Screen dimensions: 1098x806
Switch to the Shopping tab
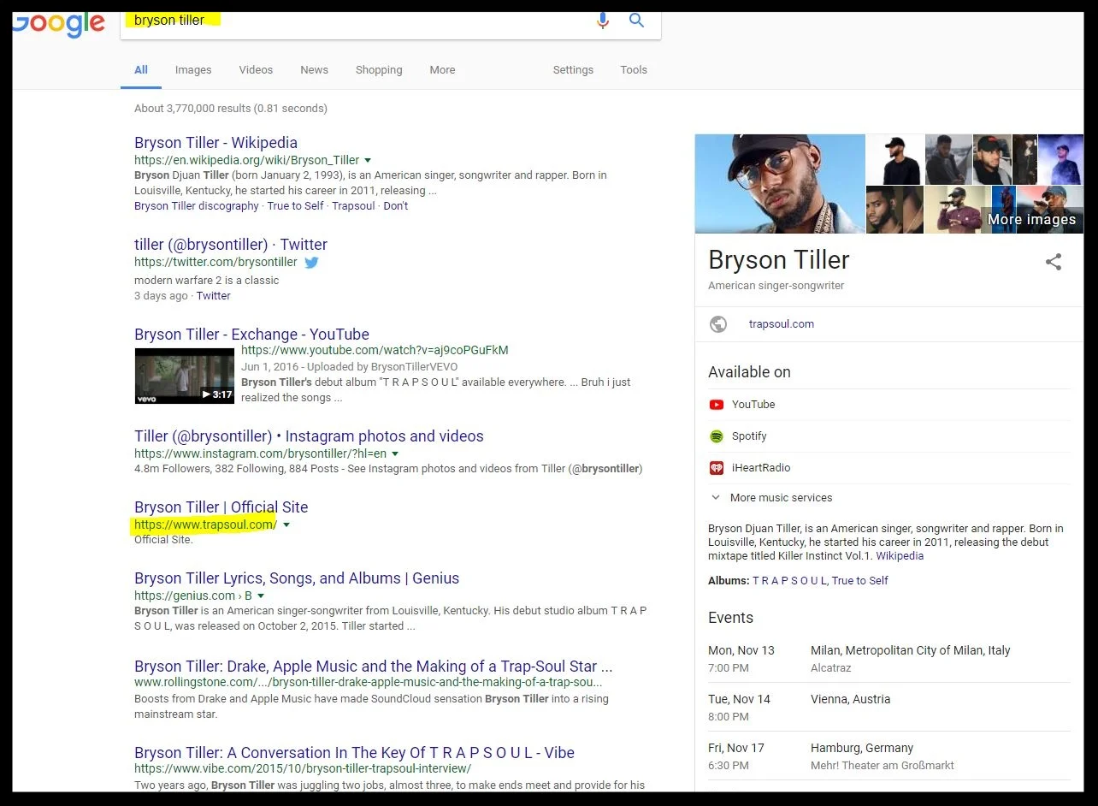(x=379, y=70)
